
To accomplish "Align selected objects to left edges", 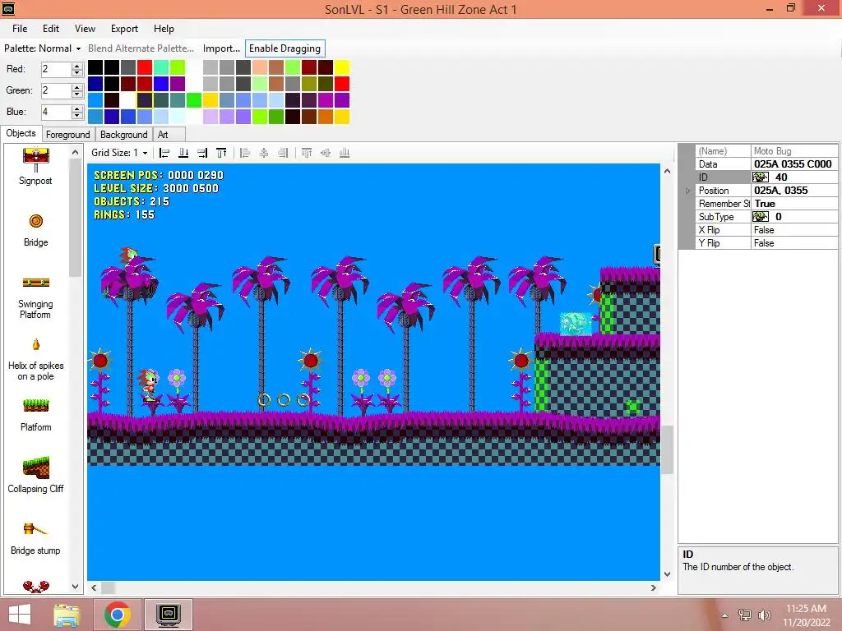I will coord(164,153).
